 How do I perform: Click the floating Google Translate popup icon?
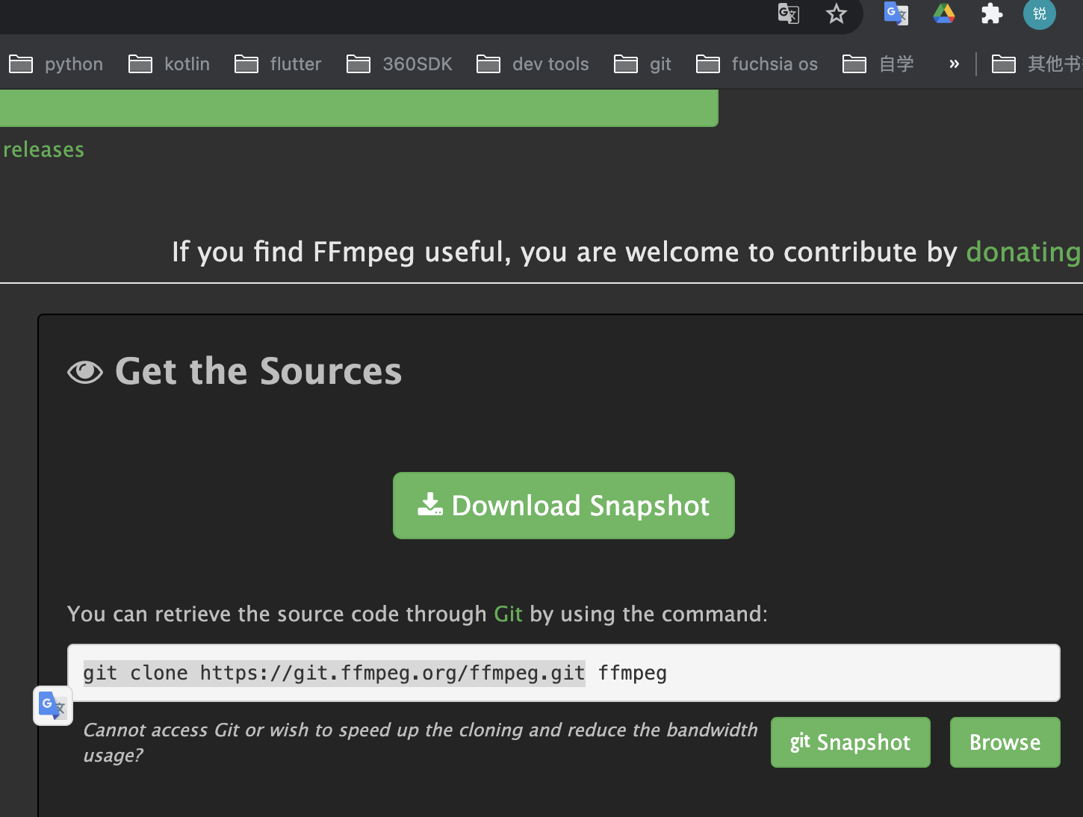pos(53,706)
